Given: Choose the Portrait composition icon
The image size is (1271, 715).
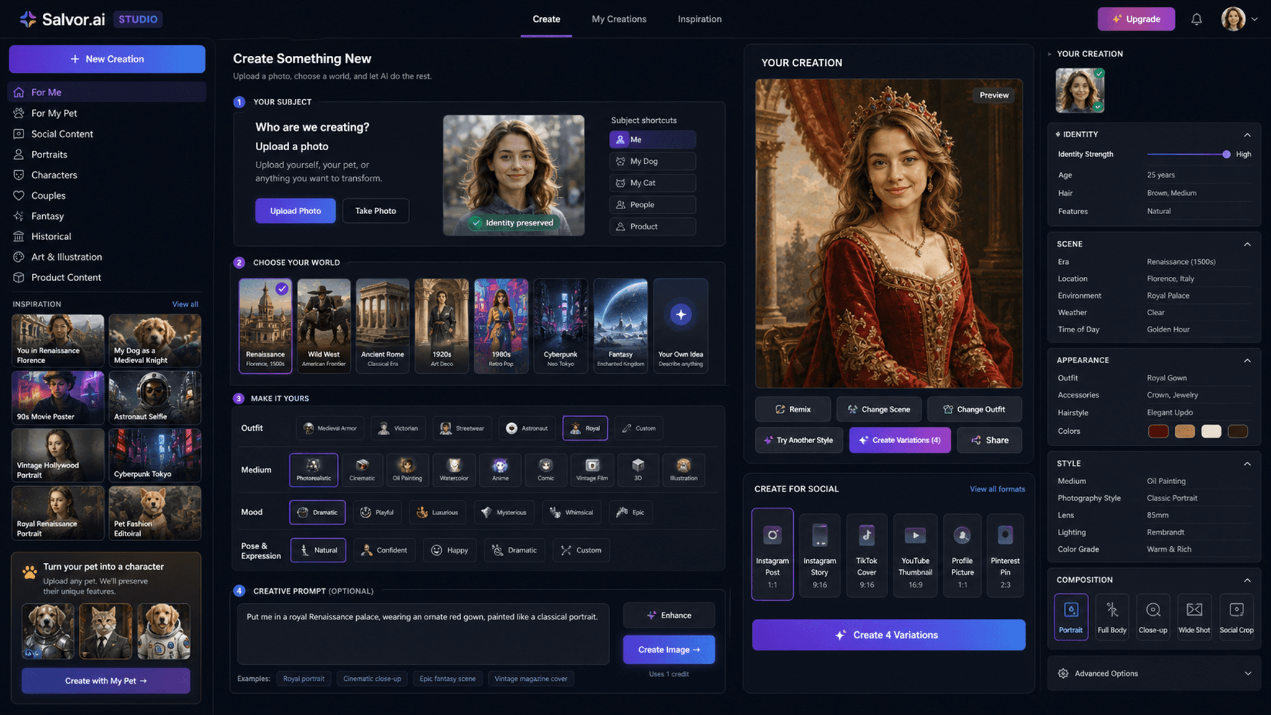Looking at the screenshot, I should pyautogui.click(x=1071, y=610).
